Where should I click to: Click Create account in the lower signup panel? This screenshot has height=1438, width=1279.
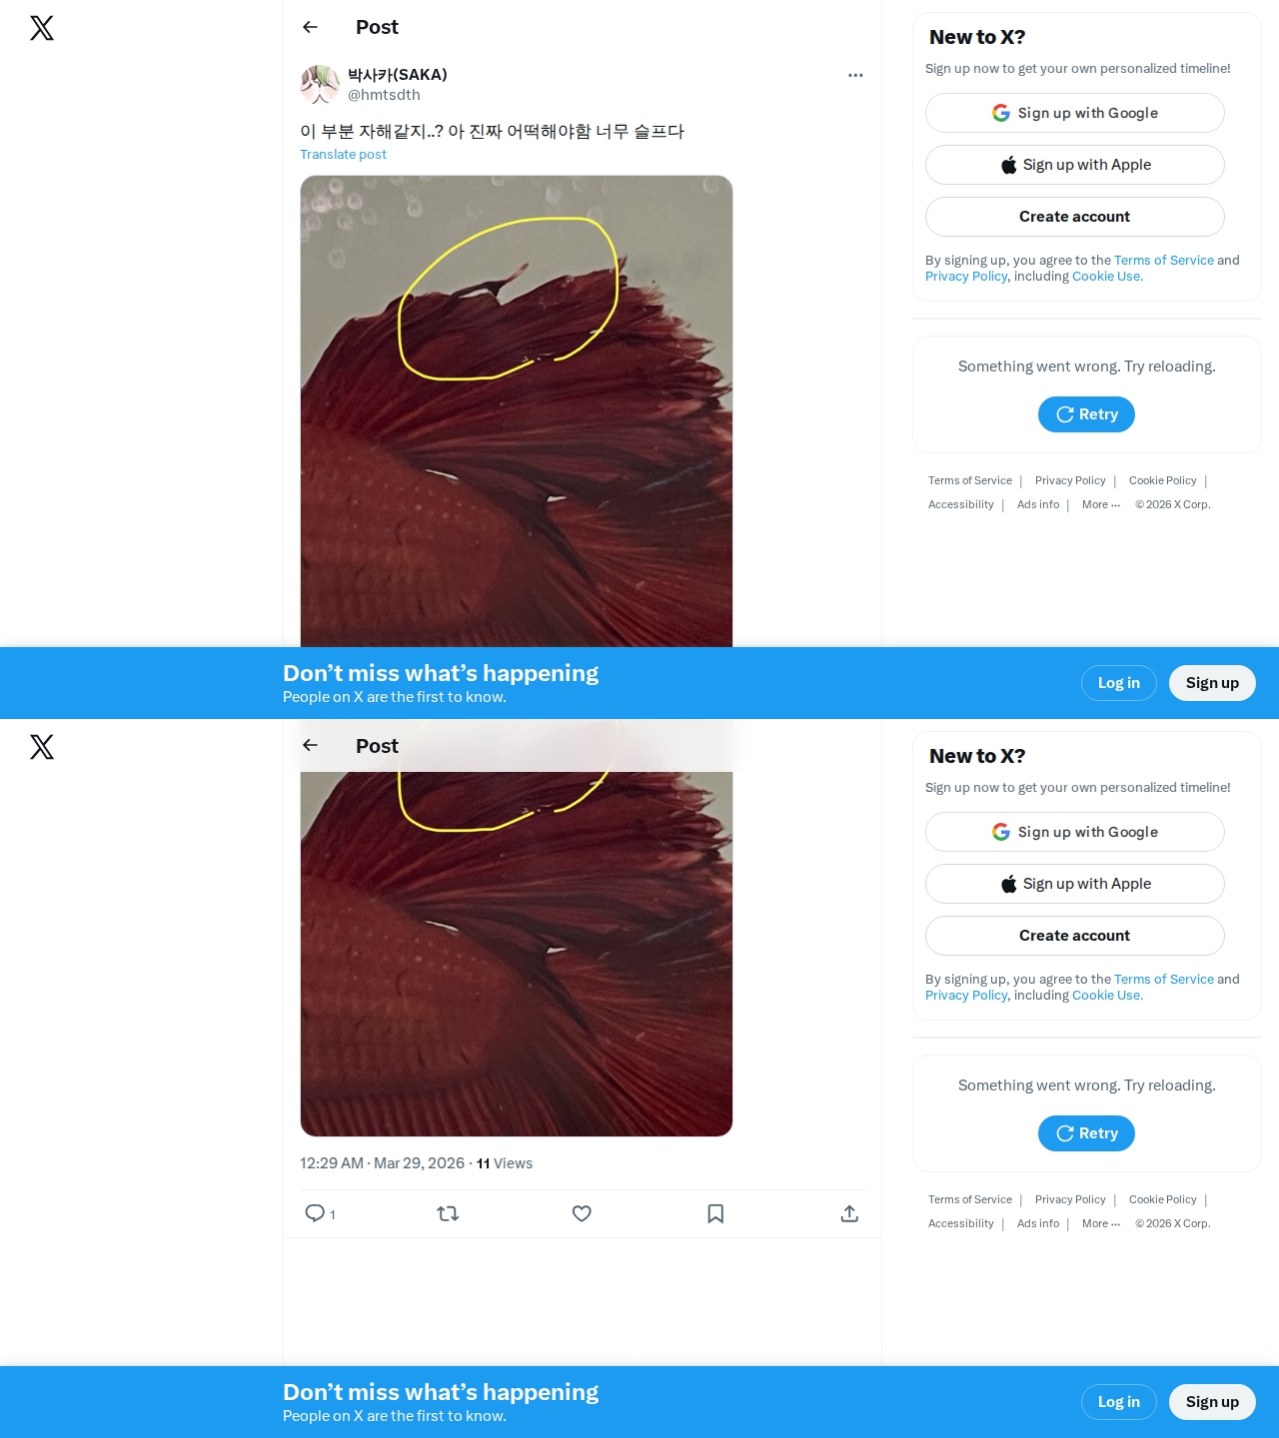(1074, 936)
